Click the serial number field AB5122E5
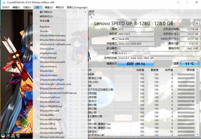Image resolution: width=201 pixels, height=139 pixels. point(136,34)
